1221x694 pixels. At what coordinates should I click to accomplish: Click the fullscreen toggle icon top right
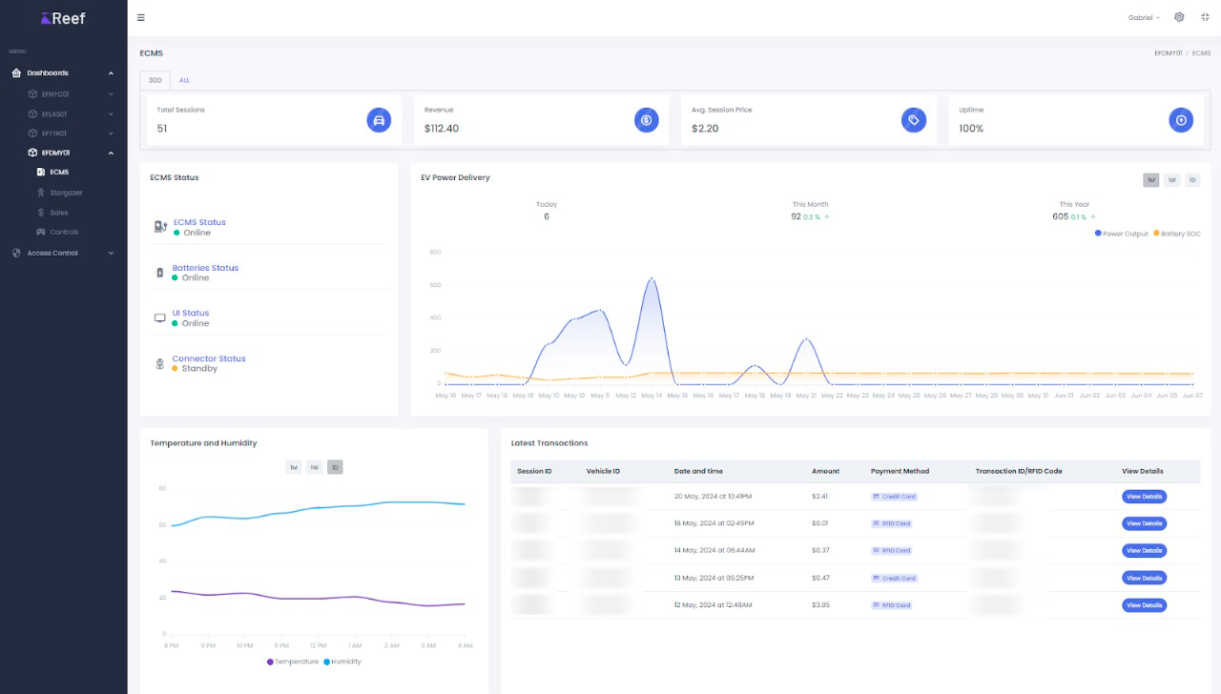[x=1205, y=17]
